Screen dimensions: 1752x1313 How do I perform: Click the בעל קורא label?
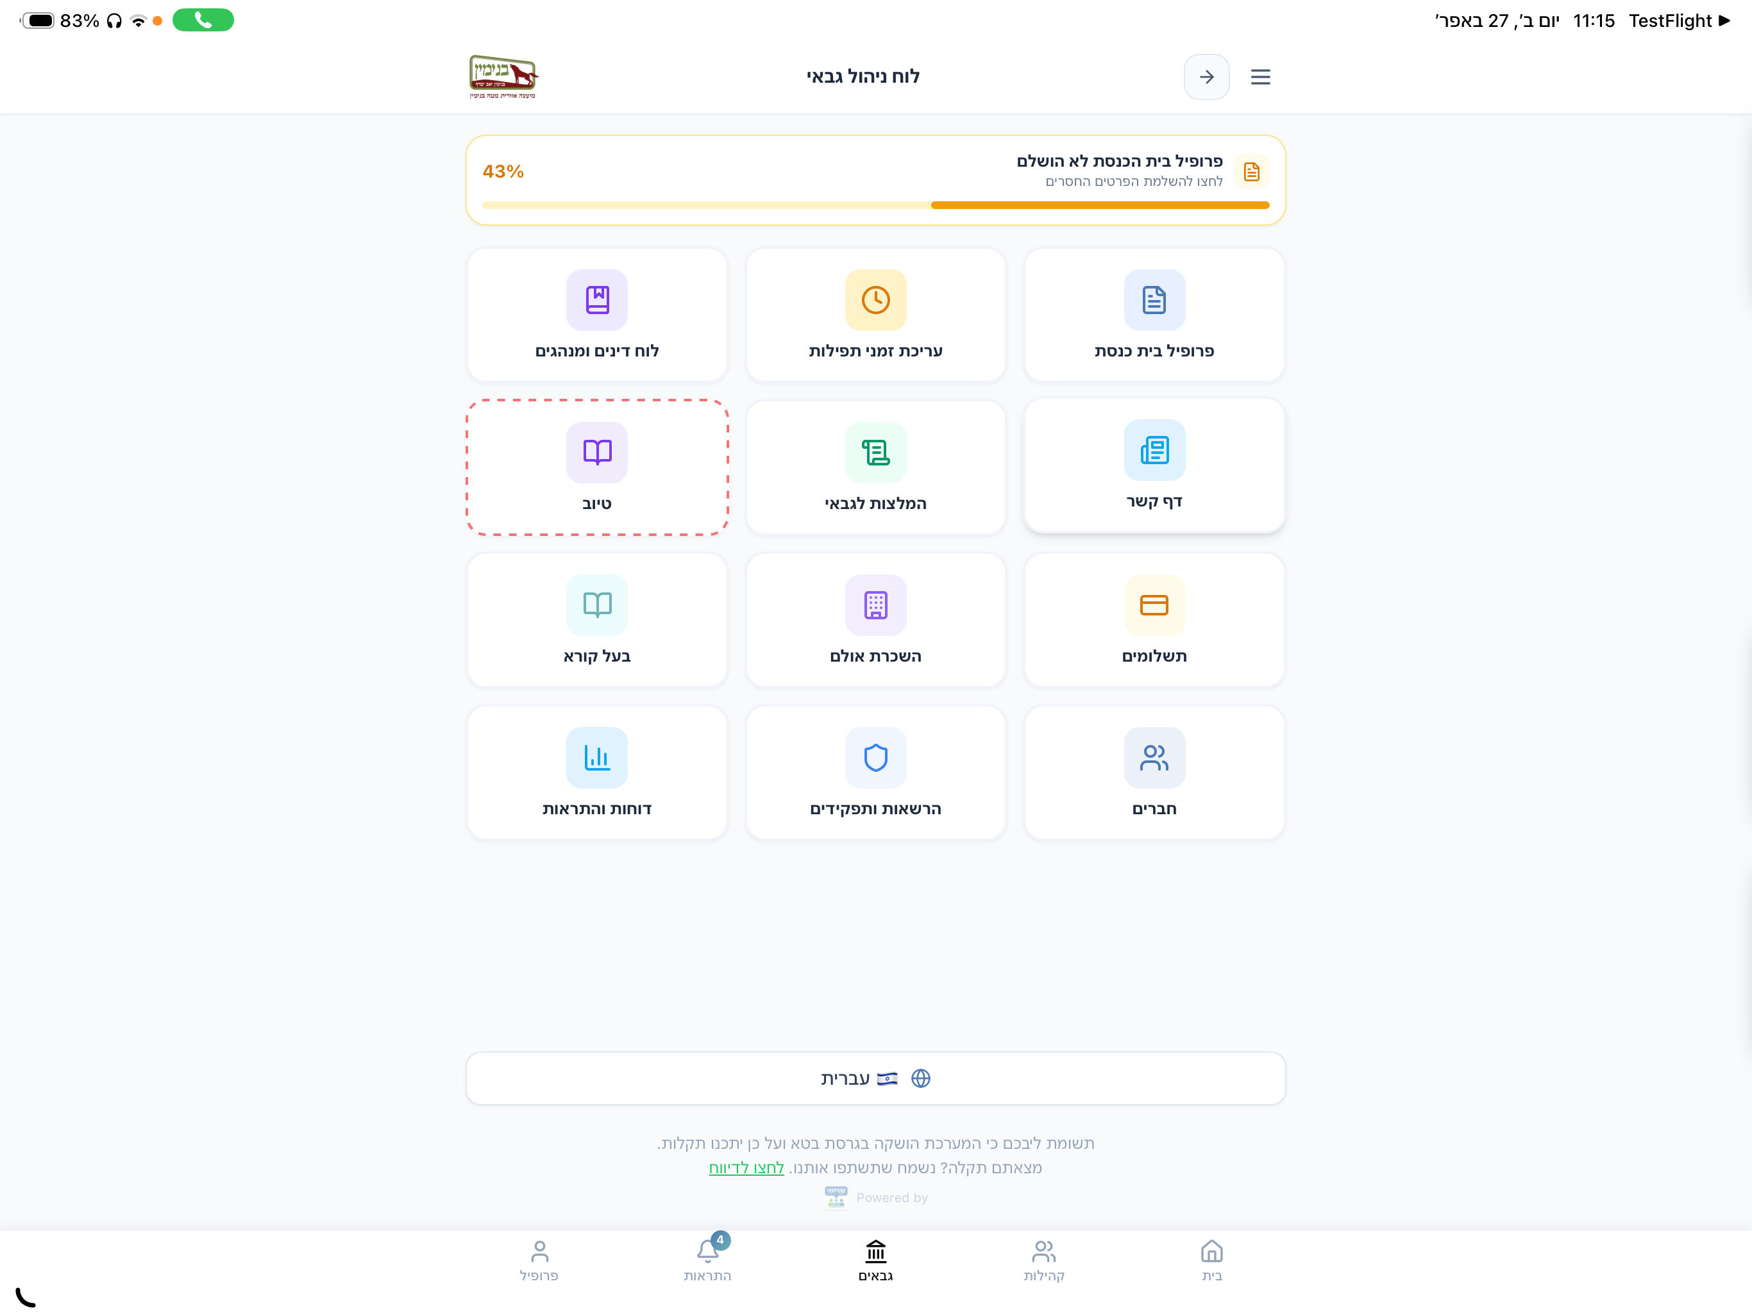597,656
